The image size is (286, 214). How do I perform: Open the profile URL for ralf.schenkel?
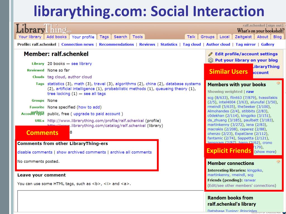click(96, 121)
